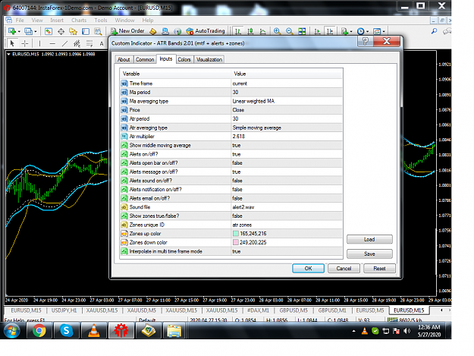Toggle the Terminal panel icon
Image resolution: width=474 pixels, height=356 pixels.
pyautogui.click(x=86, y=31)
